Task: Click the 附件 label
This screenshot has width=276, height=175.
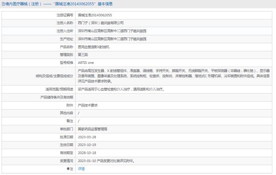Action: 70,105
